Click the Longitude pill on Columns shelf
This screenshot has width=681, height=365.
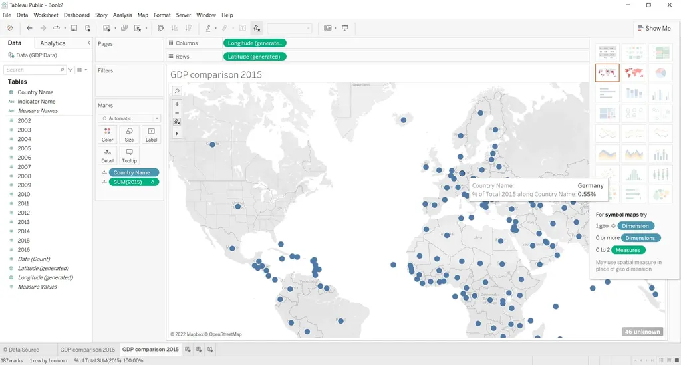pyautogui.click(x=255, y=43)
